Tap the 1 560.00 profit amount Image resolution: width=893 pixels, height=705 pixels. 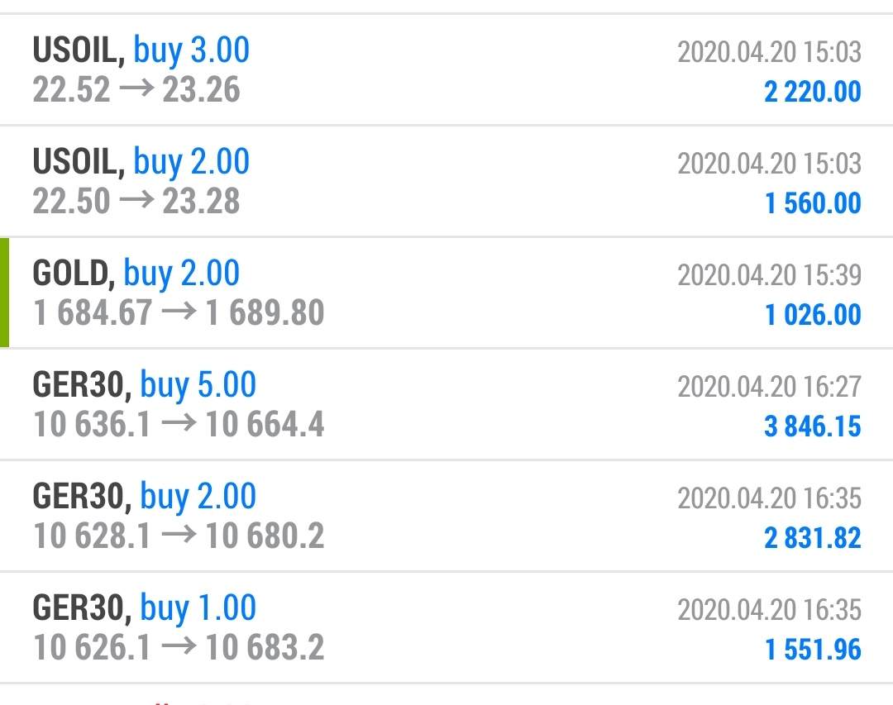pos(813,203)
